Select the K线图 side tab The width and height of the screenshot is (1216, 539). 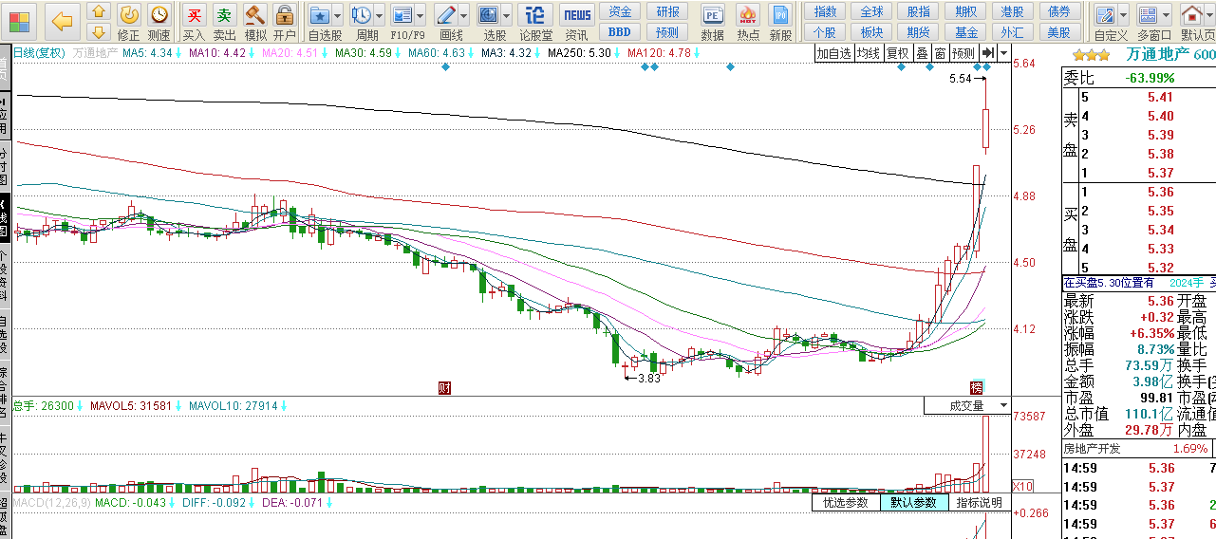(x=4, y=218)
